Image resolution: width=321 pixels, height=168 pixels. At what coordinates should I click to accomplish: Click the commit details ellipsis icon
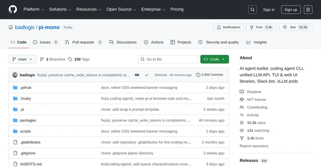pos(137,75)
